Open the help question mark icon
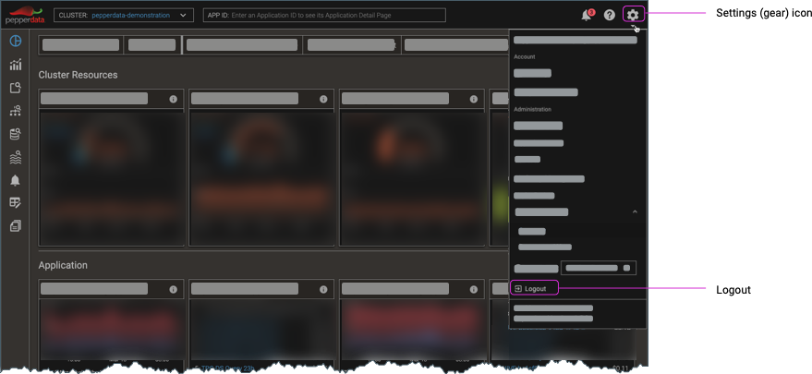This screenshot has width=812, height=374. (610, 15)
